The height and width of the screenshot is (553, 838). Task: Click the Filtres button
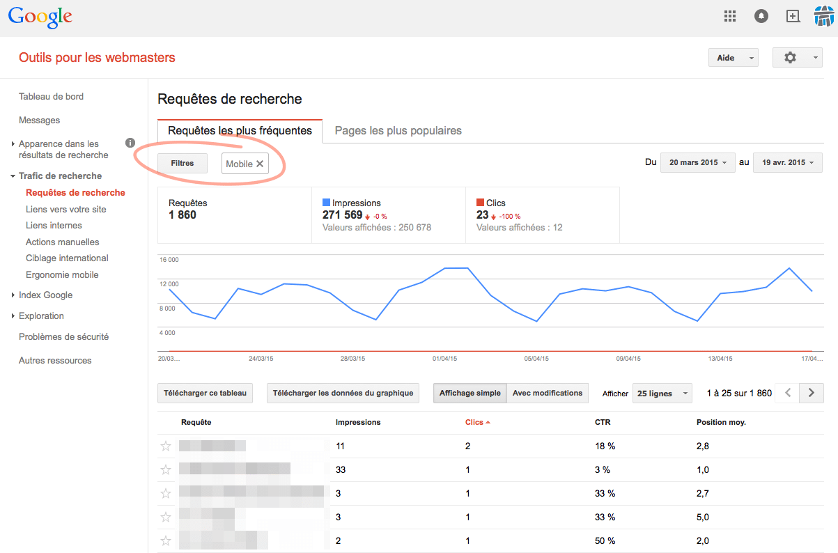tap(183, 164)
